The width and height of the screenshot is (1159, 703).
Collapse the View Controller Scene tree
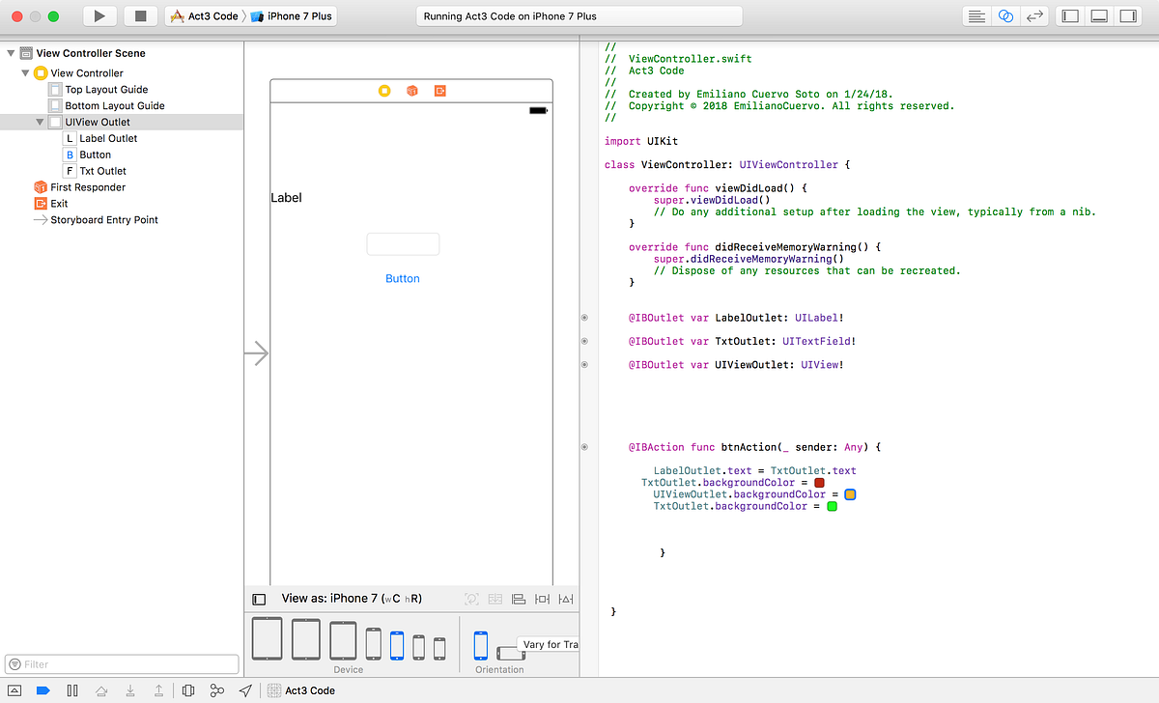click(x=10, y=53)
